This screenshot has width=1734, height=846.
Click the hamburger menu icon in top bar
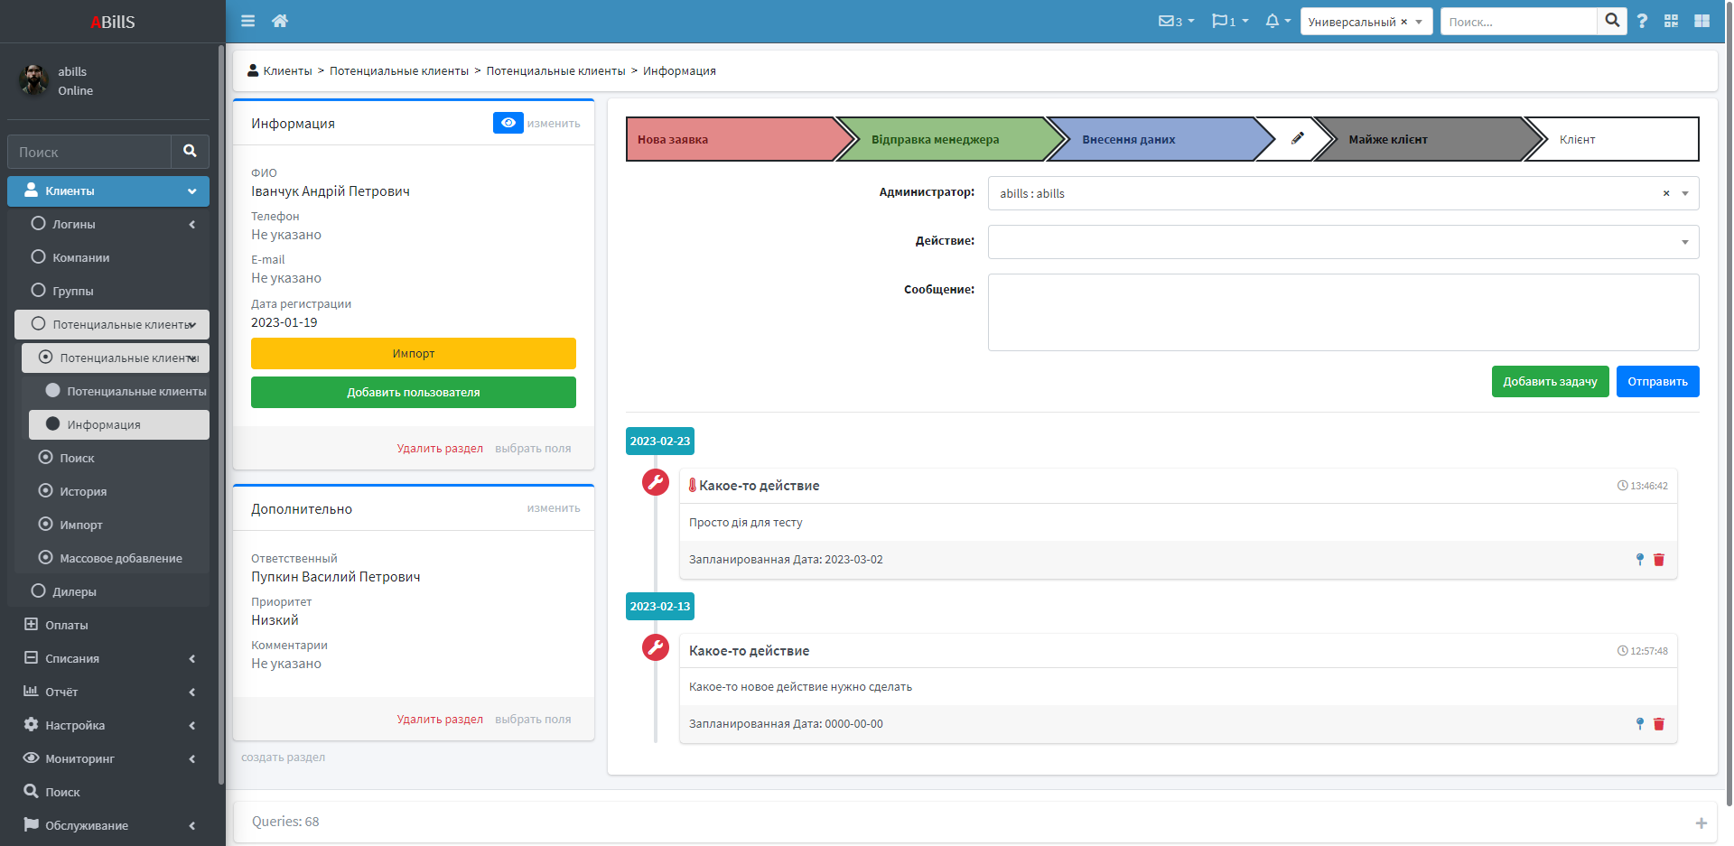247,21
